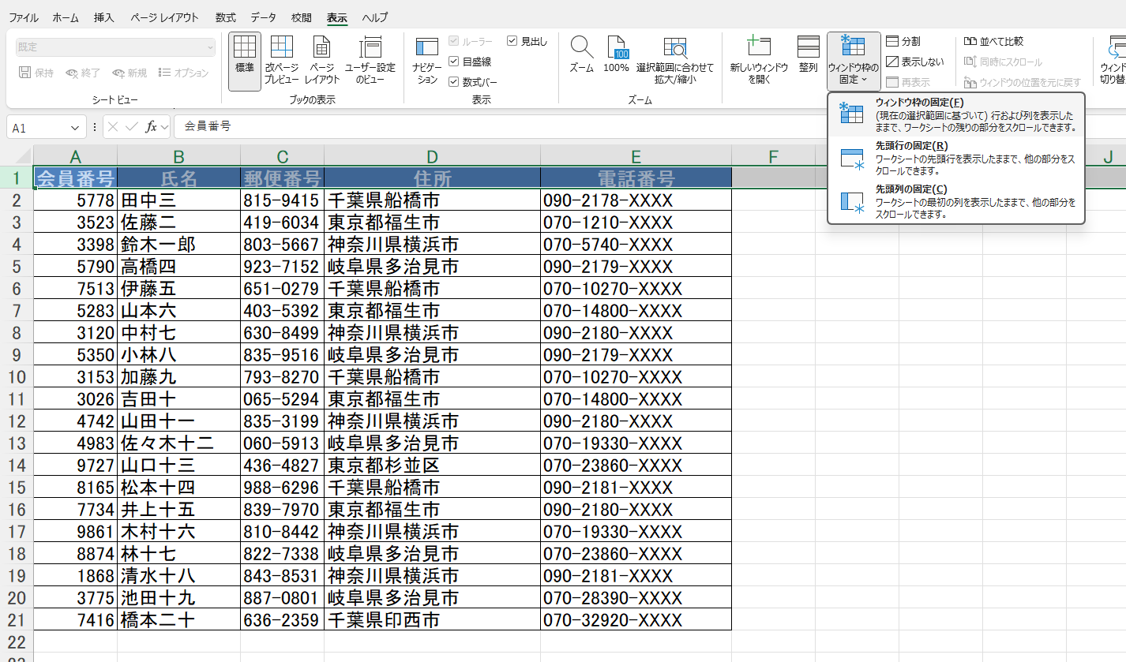Click the formula bar confirm checkmark icon
1126x662 pixels.
[x=132, y=126]
